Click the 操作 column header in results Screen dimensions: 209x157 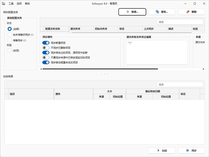click(x=74, y=94)
